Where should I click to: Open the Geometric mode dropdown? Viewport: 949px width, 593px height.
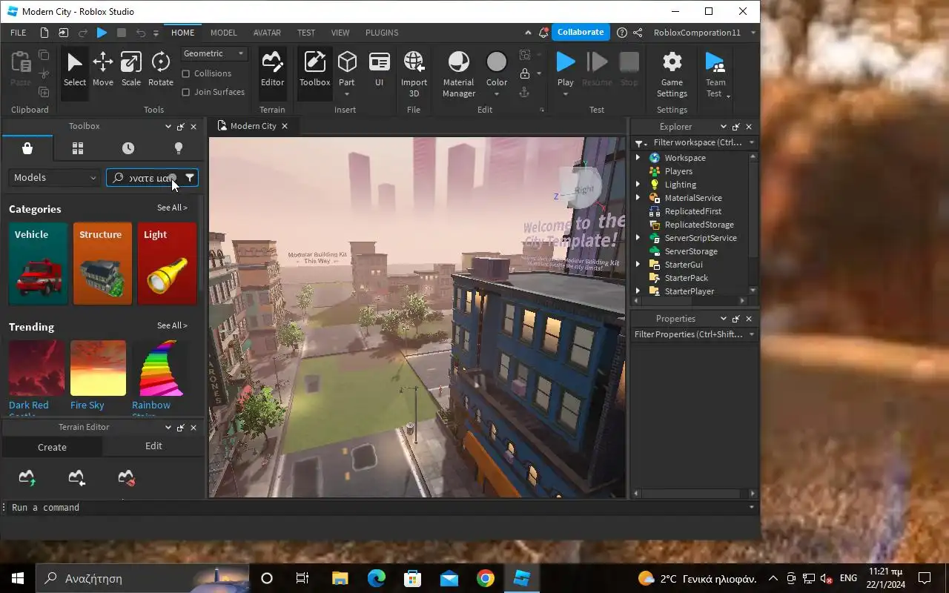pyautogui.click(x=214, y=53)
